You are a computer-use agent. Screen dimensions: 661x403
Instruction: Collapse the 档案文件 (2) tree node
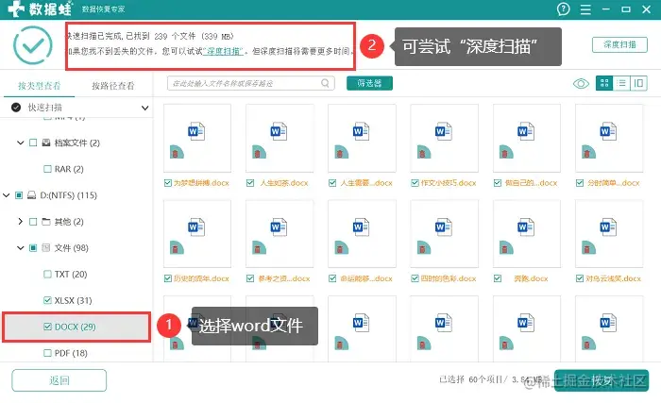pyautogui.click(x=20, y=143)
